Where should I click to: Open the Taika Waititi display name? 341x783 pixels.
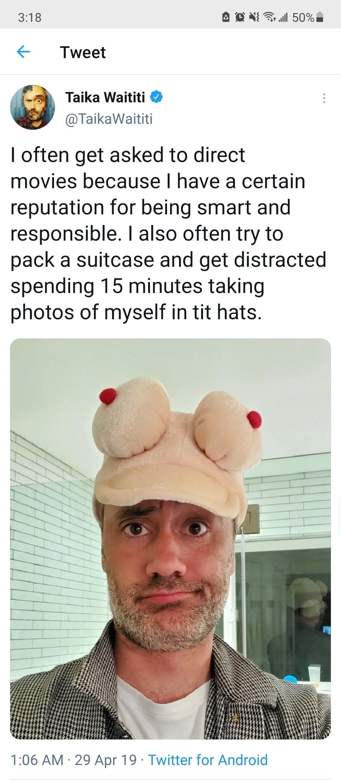click(x=105, y=97)
